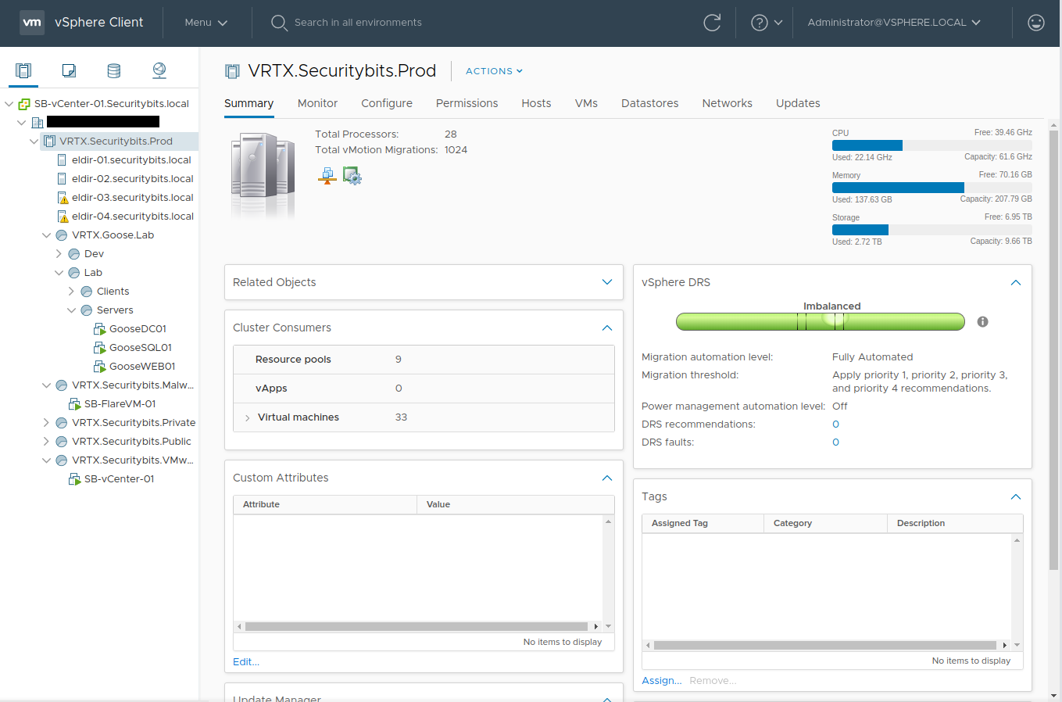Click the add host icon below migrations
The height and width of the screenshot is (702, 1062).
pyautogui.click(x=327, y=177)
